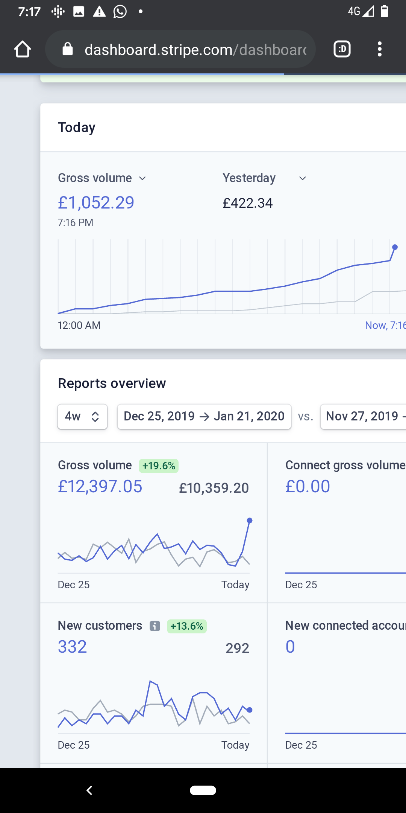This screenshot has width=406, height=813.
Task: Click the New customers info icon
Action: [155, 626]
